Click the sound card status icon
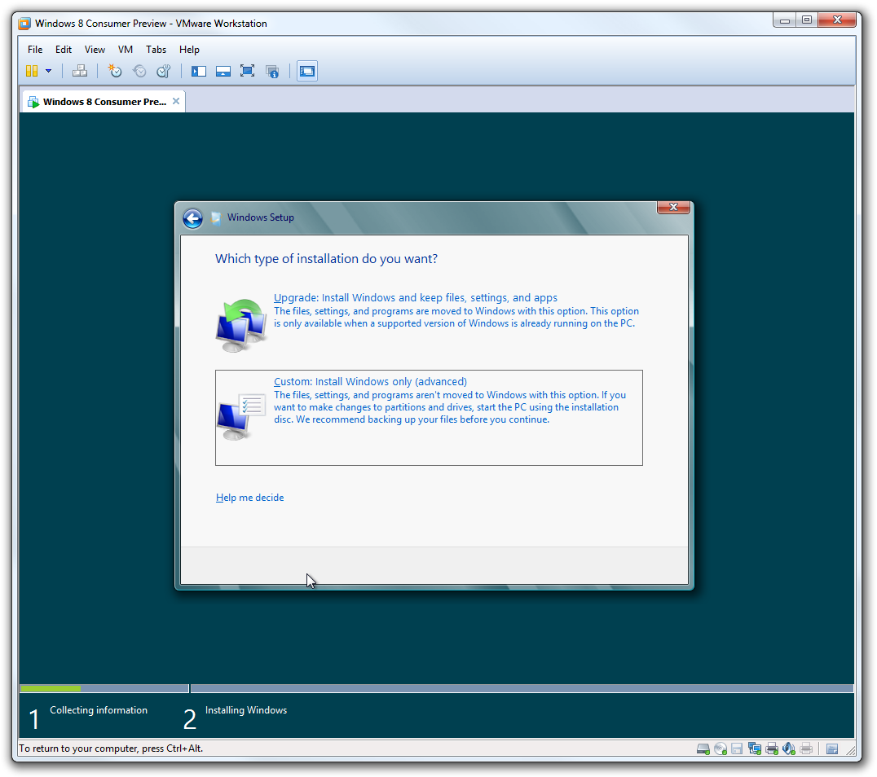 (x=789, y=748)
